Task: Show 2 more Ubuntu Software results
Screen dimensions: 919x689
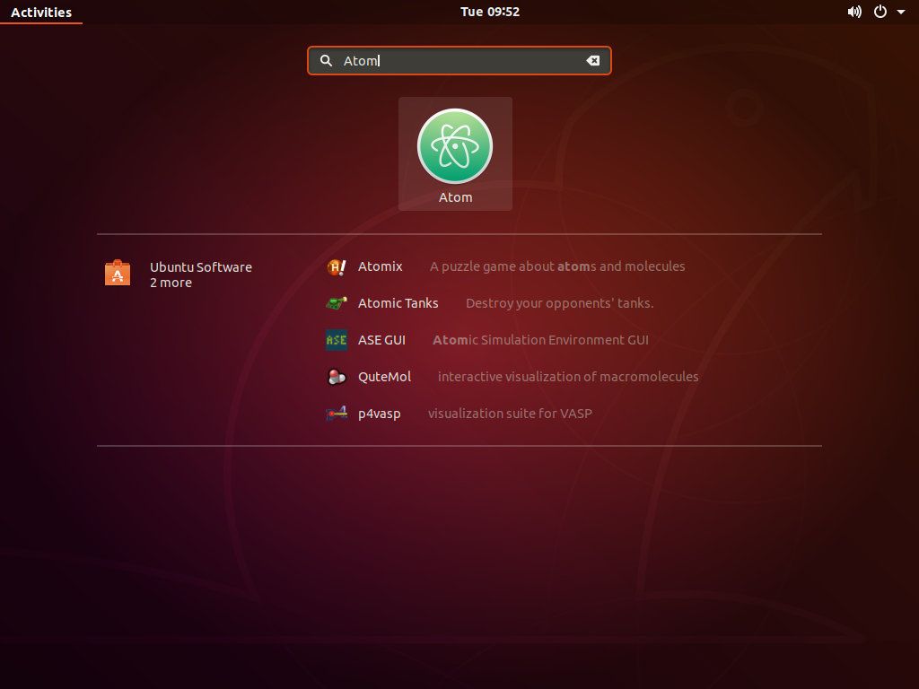Action: (x=171, y=283)
